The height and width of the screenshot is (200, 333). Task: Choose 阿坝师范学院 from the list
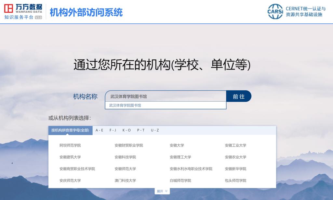70,145
